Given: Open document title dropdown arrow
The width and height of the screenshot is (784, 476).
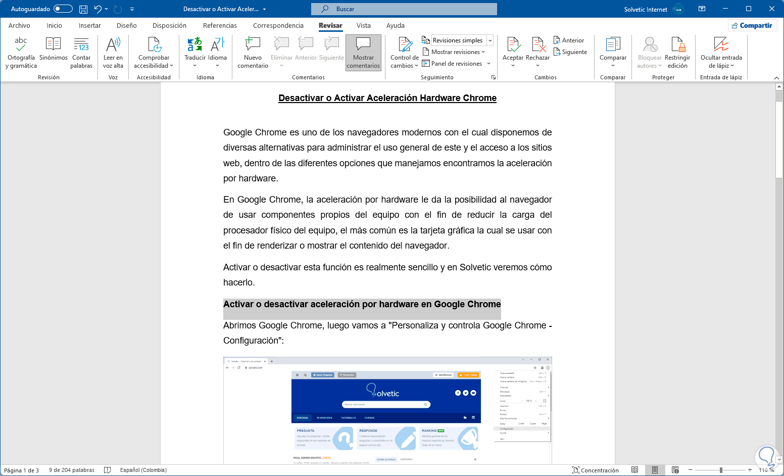Looking at the screenshot, I should pos(264,9).
